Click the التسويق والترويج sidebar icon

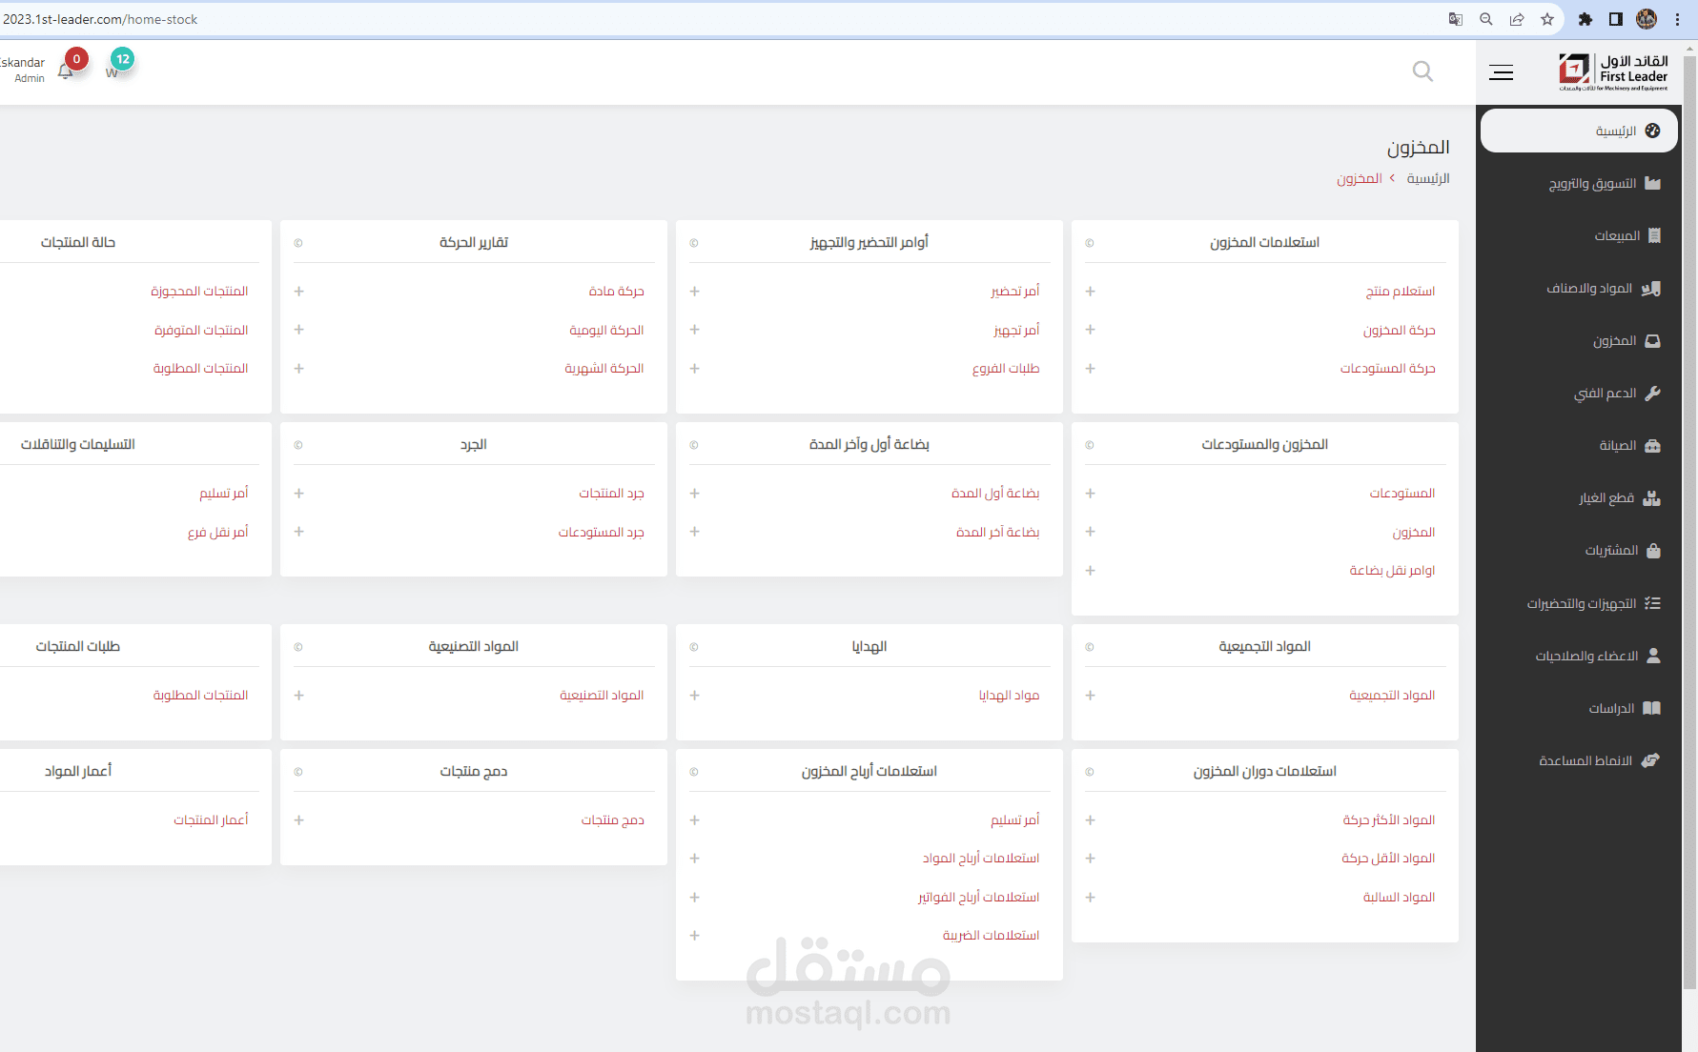[x=1653, y=183]
